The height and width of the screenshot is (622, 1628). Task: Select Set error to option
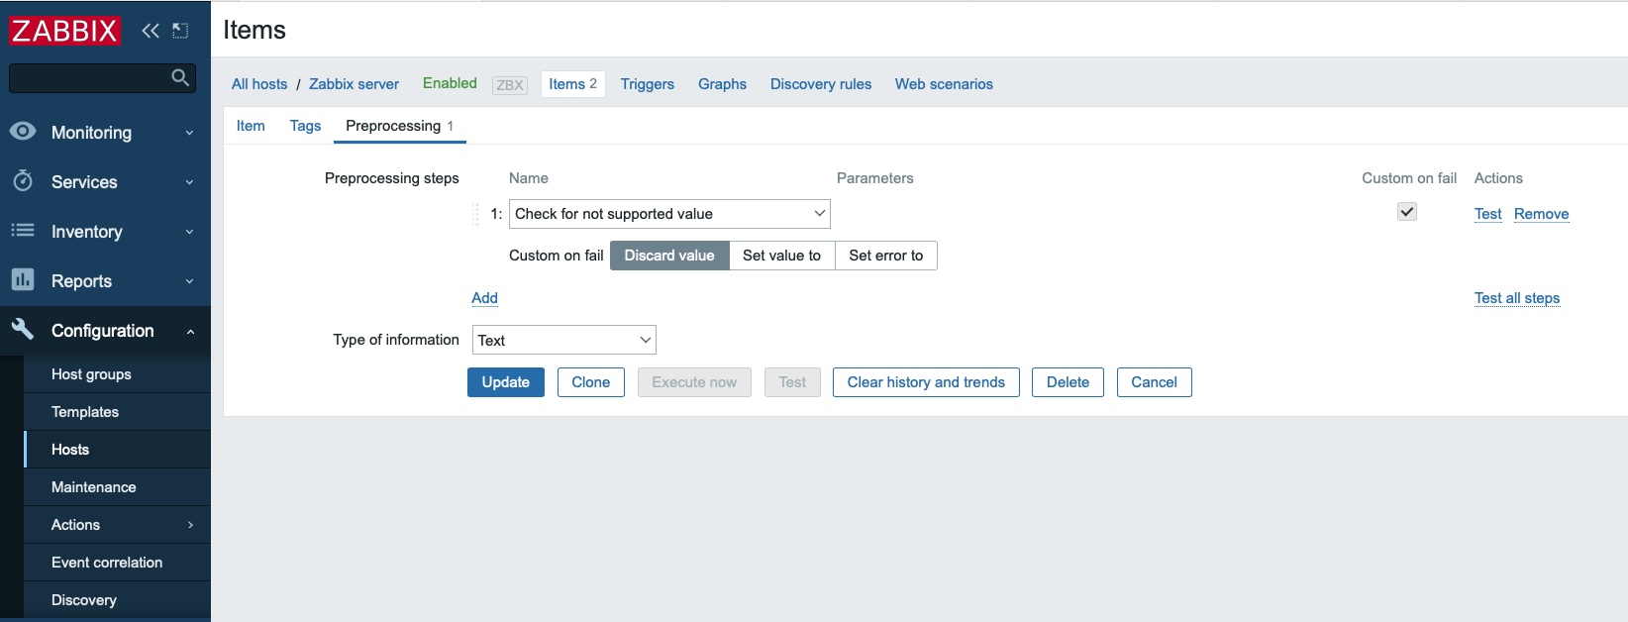coord(886,256)
